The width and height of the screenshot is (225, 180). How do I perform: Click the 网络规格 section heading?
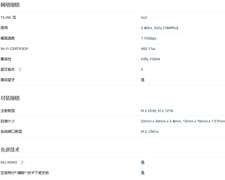(10, 5)
